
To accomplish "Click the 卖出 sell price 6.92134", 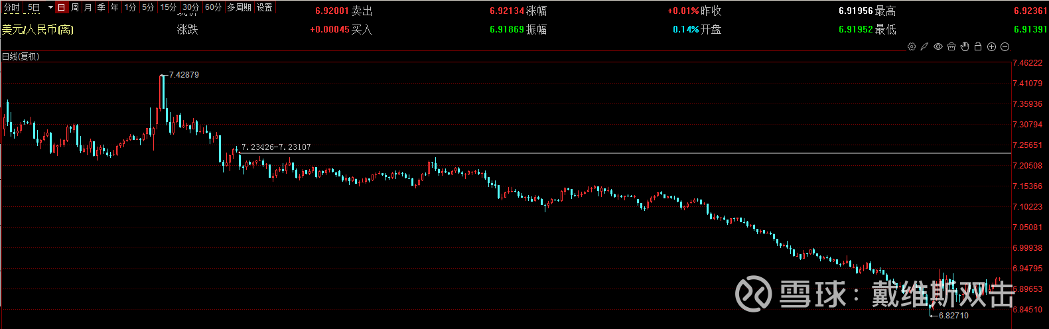I will 507,11.
